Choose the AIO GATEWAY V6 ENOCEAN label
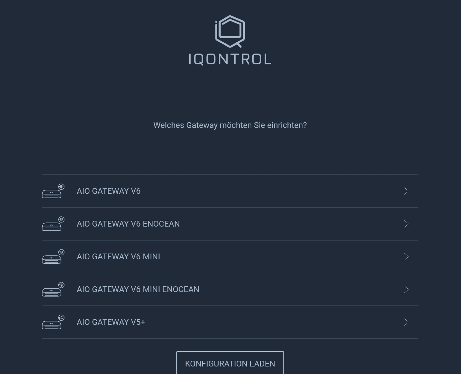 [128, 224]
